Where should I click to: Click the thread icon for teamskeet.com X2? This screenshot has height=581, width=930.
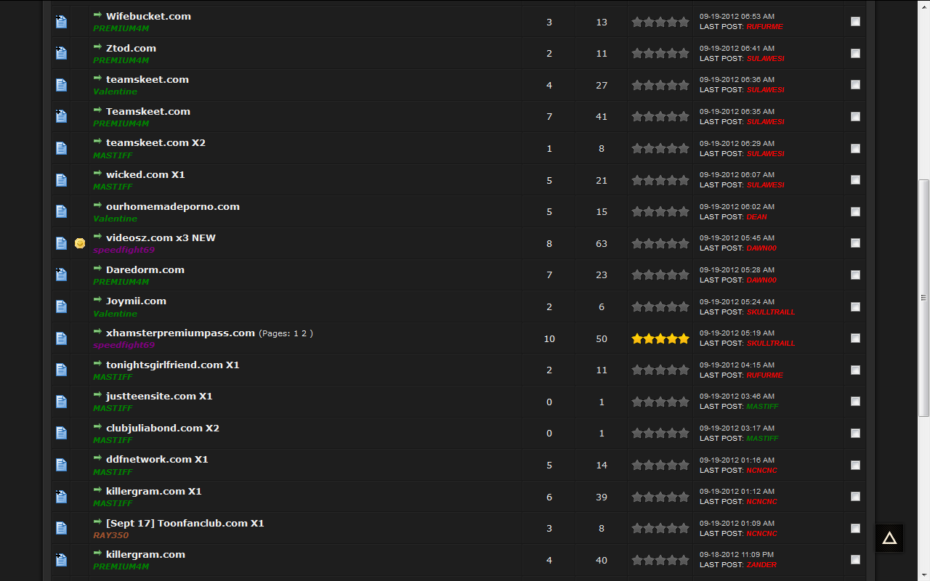coord(61,148)
